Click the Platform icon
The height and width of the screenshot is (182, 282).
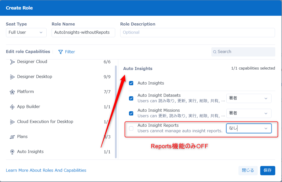[x=12, y=92]
